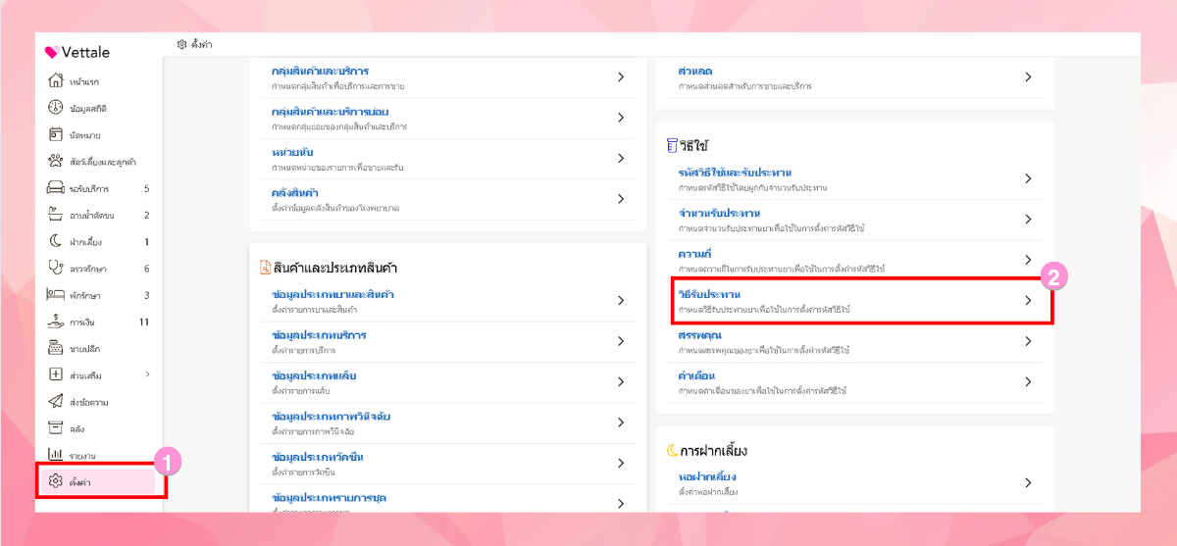Click the รอรับบริการ waiting service icon

point(56,188)
